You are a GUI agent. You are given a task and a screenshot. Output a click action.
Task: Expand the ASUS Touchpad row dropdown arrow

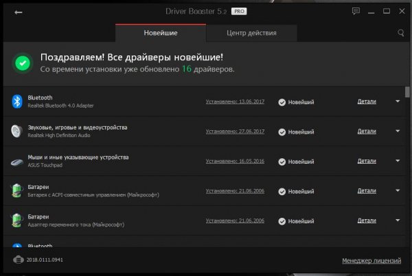tap(398, 161)
